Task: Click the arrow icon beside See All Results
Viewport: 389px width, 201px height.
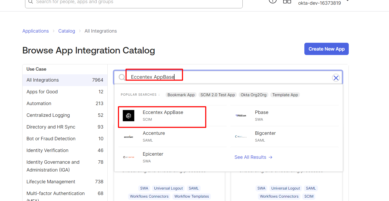Action: [x=271, y=157]
